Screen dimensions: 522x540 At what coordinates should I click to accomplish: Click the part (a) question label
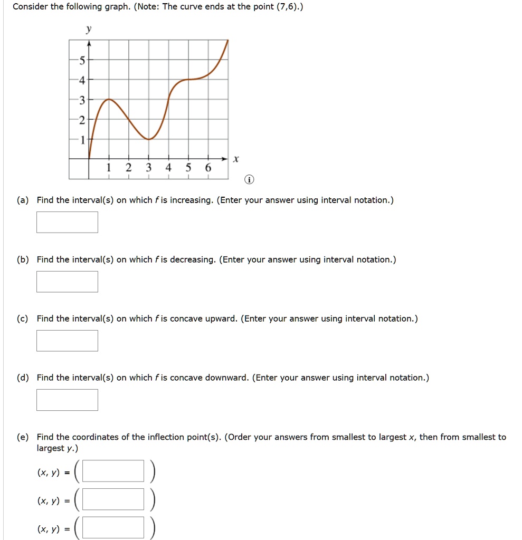pos(23,200)
